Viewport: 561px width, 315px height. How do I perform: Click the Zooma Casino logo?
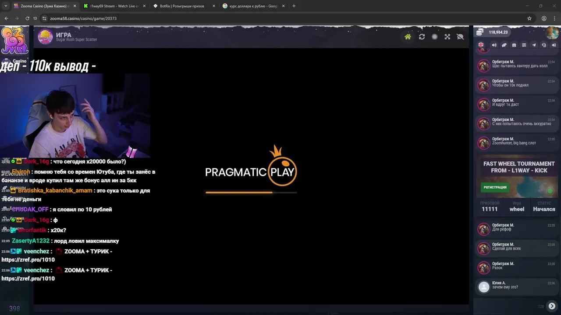15,40
